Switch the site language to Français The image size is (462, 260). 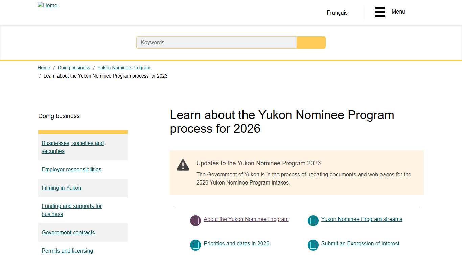click(337, 13)
